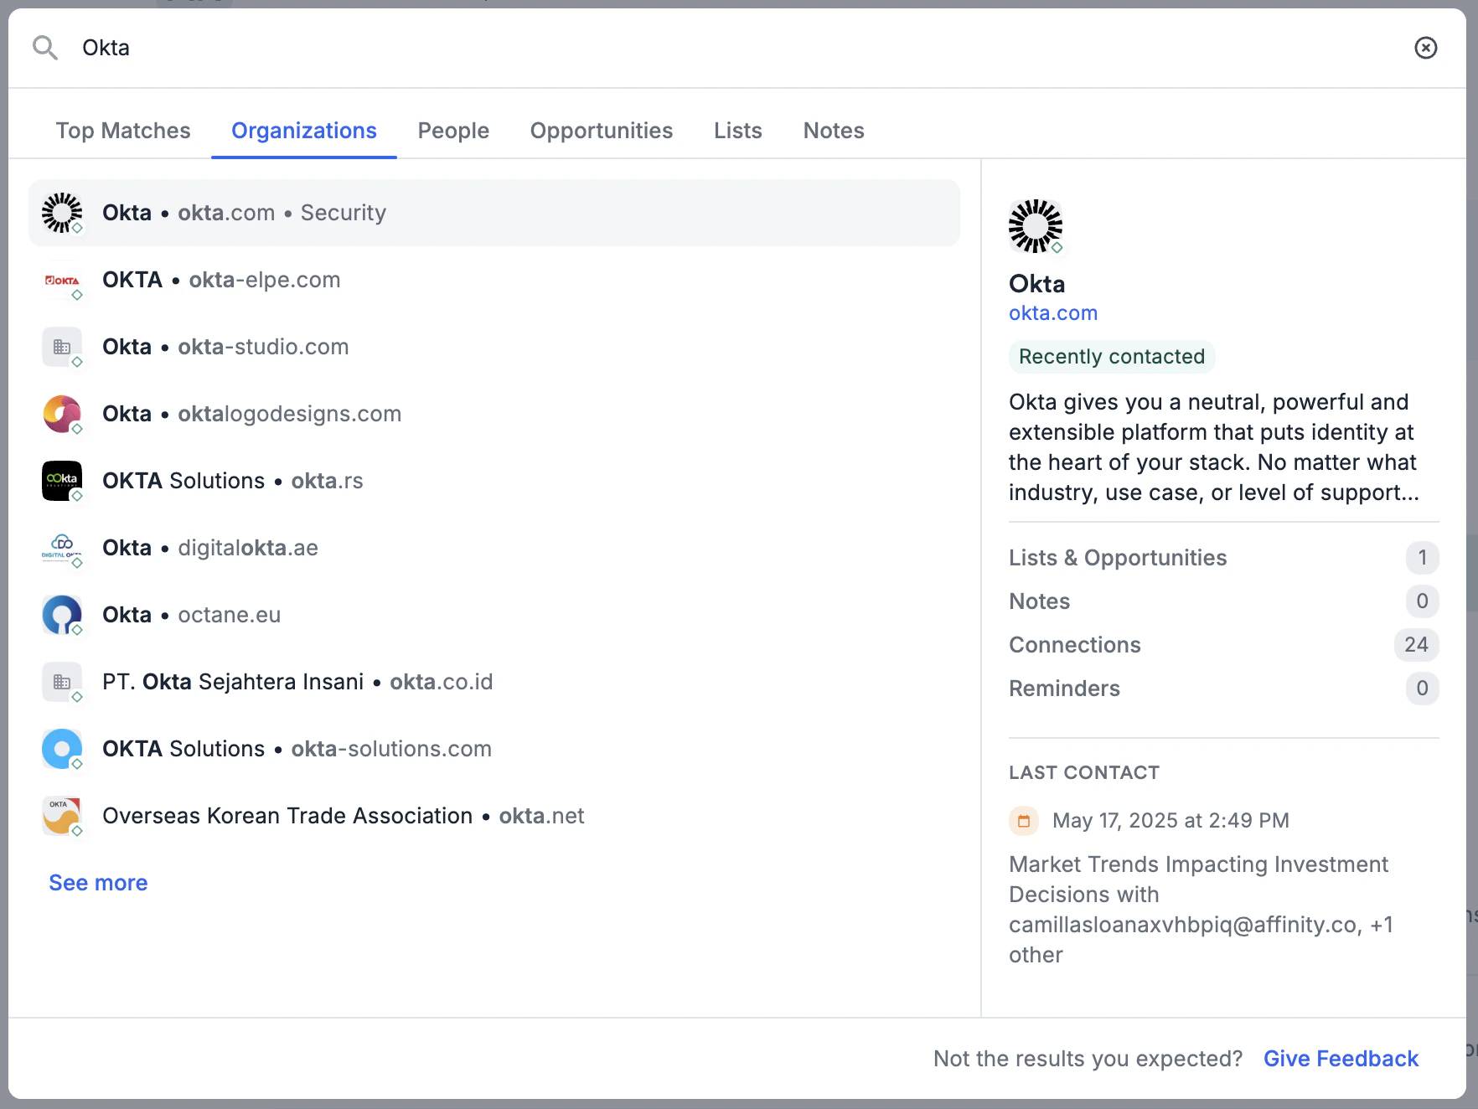Click the Recently contacted badge
The height and width of the screenshot is (1109, 1478).
[1112, 357]
